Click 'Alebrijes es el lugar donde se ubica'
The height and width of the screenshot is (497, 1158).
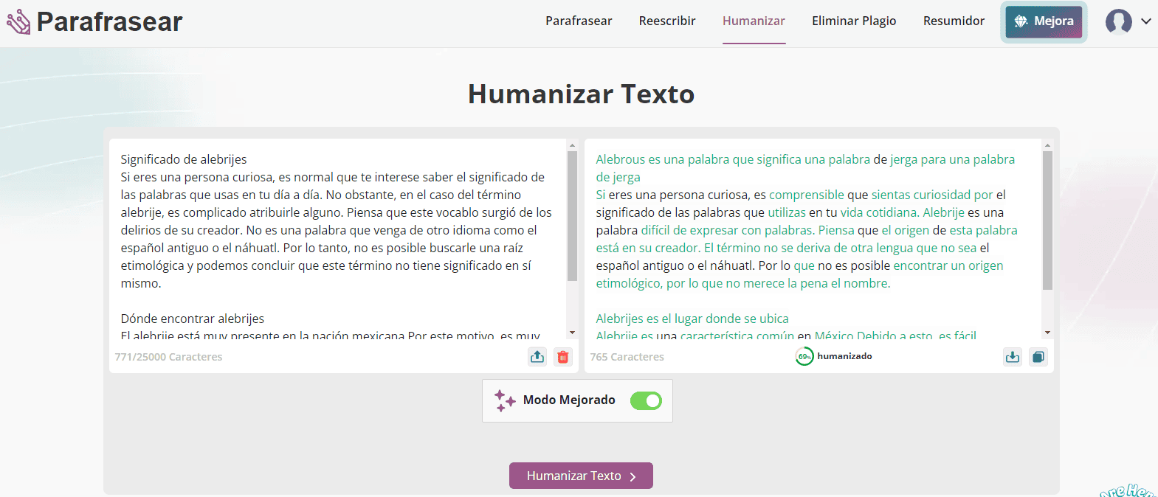coord(692,319)
